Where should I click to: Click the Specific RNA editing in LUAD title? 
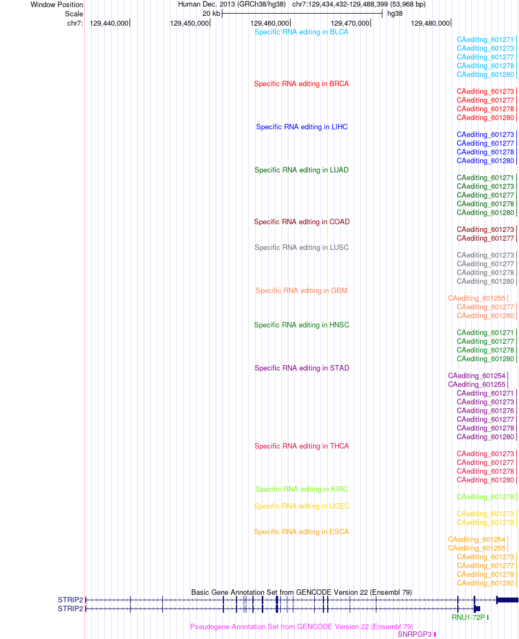click(301, 170)
